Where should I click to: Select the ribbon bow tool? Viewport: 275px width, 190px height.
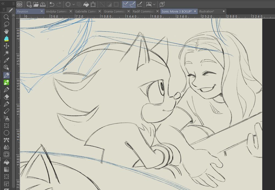[7, 140]
